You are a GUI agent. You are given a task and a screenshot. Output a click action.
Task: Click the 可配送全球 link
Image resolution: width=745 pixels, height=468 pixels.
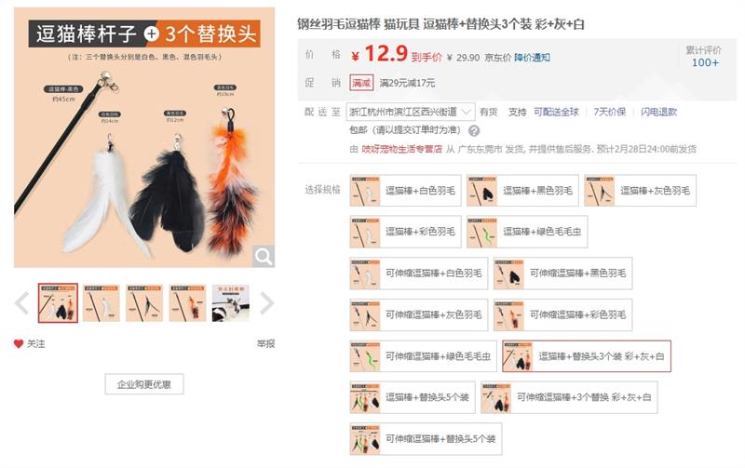[556, 112]
